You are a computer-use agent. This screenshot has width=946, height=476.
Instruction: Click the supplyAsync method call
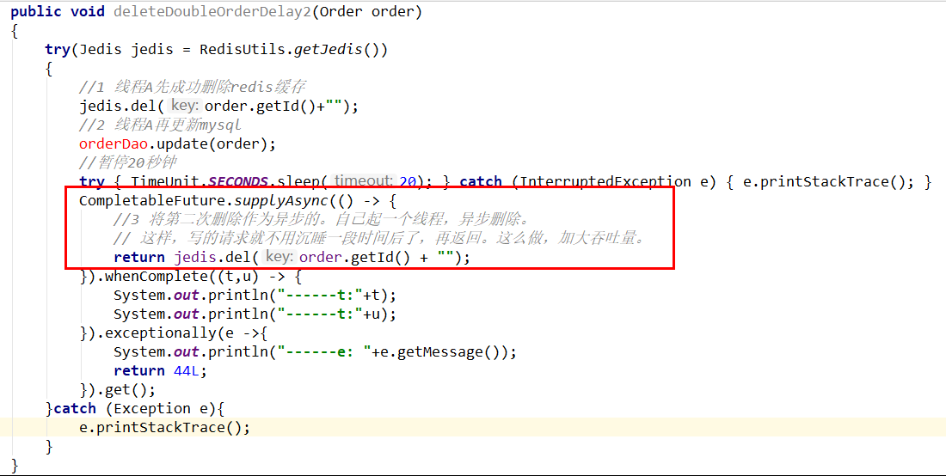[277, 201]
